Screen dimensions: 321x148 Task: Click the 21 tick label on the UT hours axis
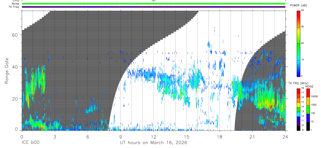[x=253, y=137]
